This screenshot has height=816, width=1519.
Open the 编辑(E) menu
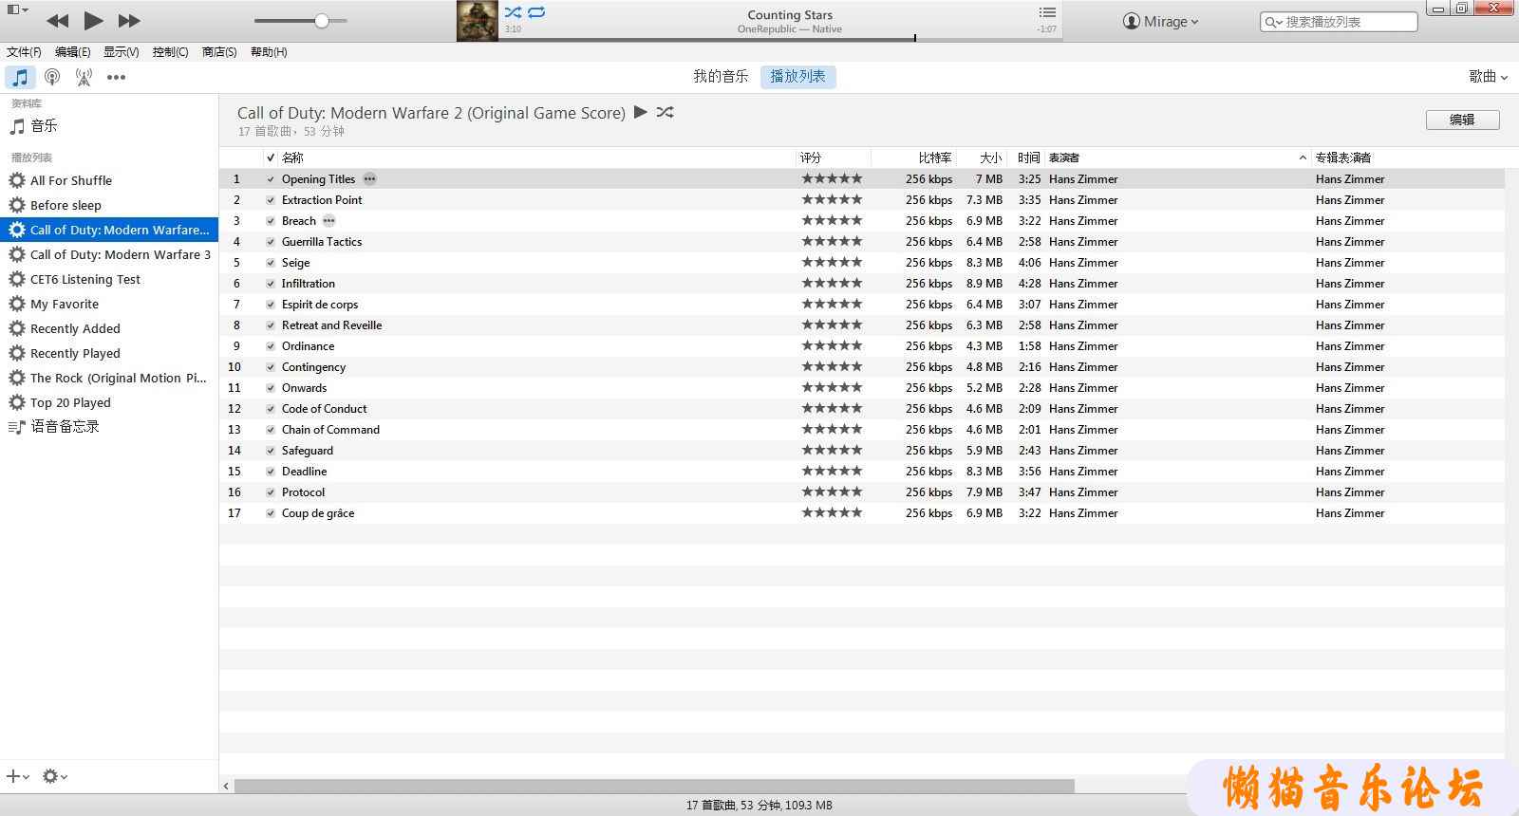coord(73,52)
